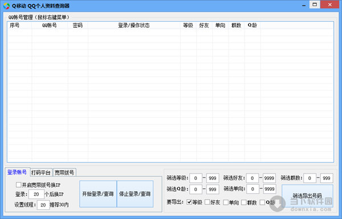Viewport: 342px width, 219px height.
Task: Open the 宽带拨号 tab
Action: tap(64, 172)
